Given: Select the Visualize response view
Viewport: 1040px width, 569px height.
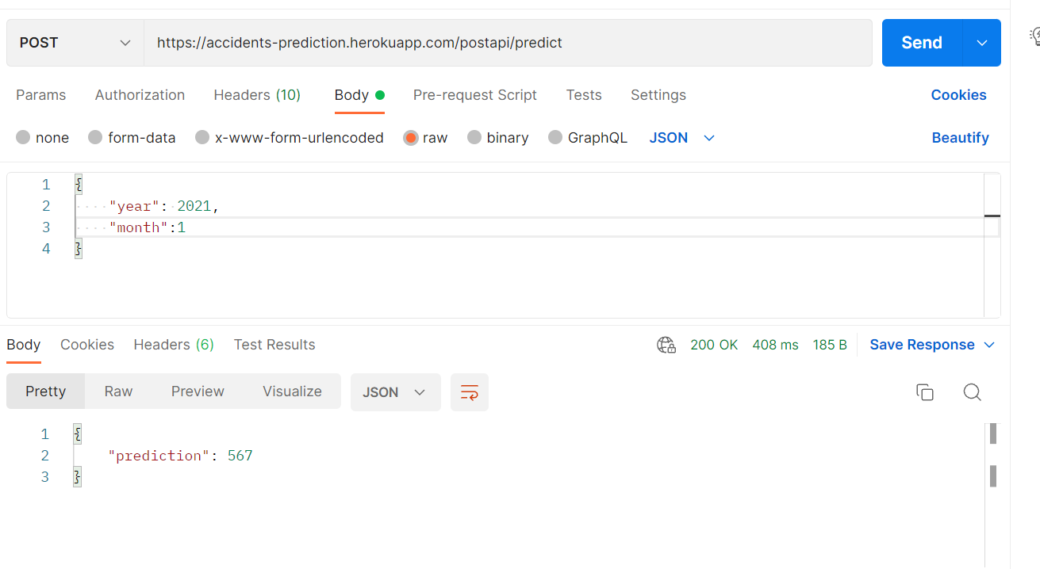Looking at the screenshot, I should (x=292, y=391).
